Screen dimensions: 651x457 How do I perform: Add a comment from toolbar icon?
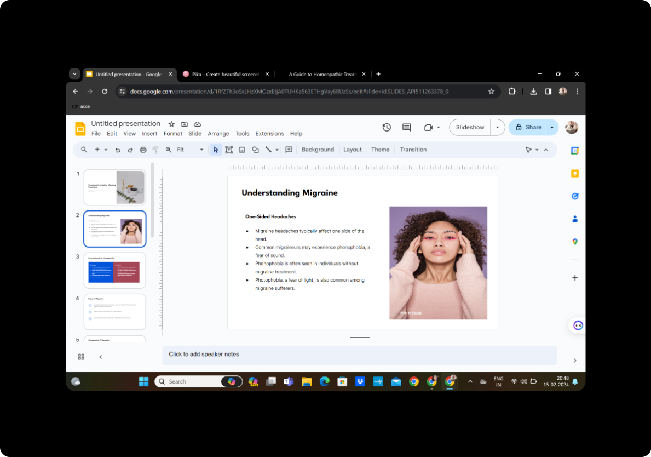(x=289, y=150)
